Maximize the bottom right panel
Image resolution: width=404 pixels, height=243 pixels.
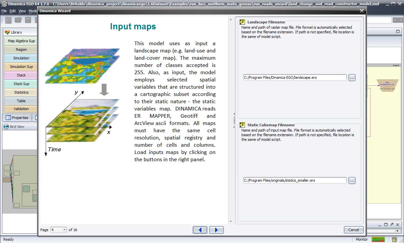tap(386, 224)
